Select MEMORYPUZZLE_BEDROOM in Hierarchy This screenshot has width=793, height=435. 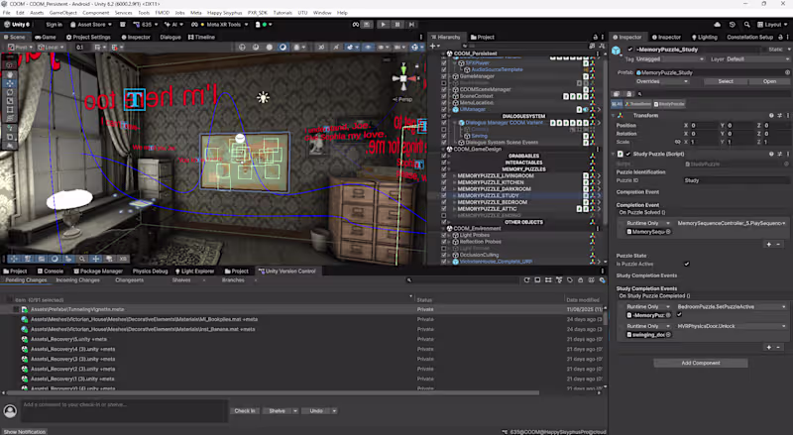click(x=492, y=202)
